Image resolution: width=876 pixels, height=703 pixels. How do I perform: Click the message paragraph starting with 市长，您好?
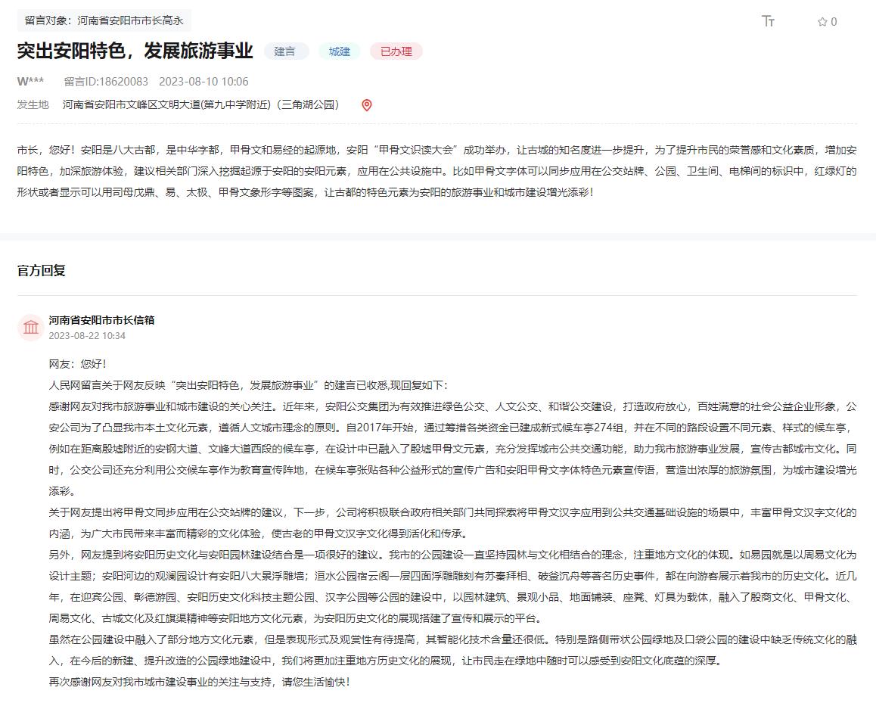click(x=436, y=171)
